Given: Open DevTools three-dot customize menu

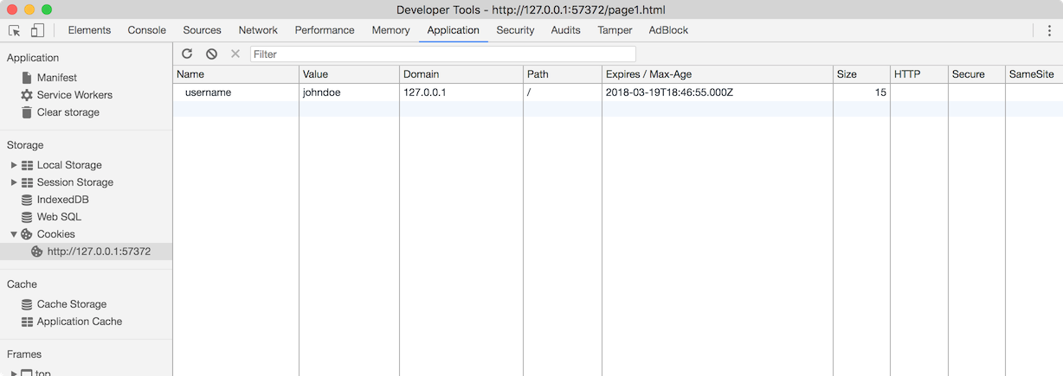Looking at the screenshot, I should coord(1049,30).
